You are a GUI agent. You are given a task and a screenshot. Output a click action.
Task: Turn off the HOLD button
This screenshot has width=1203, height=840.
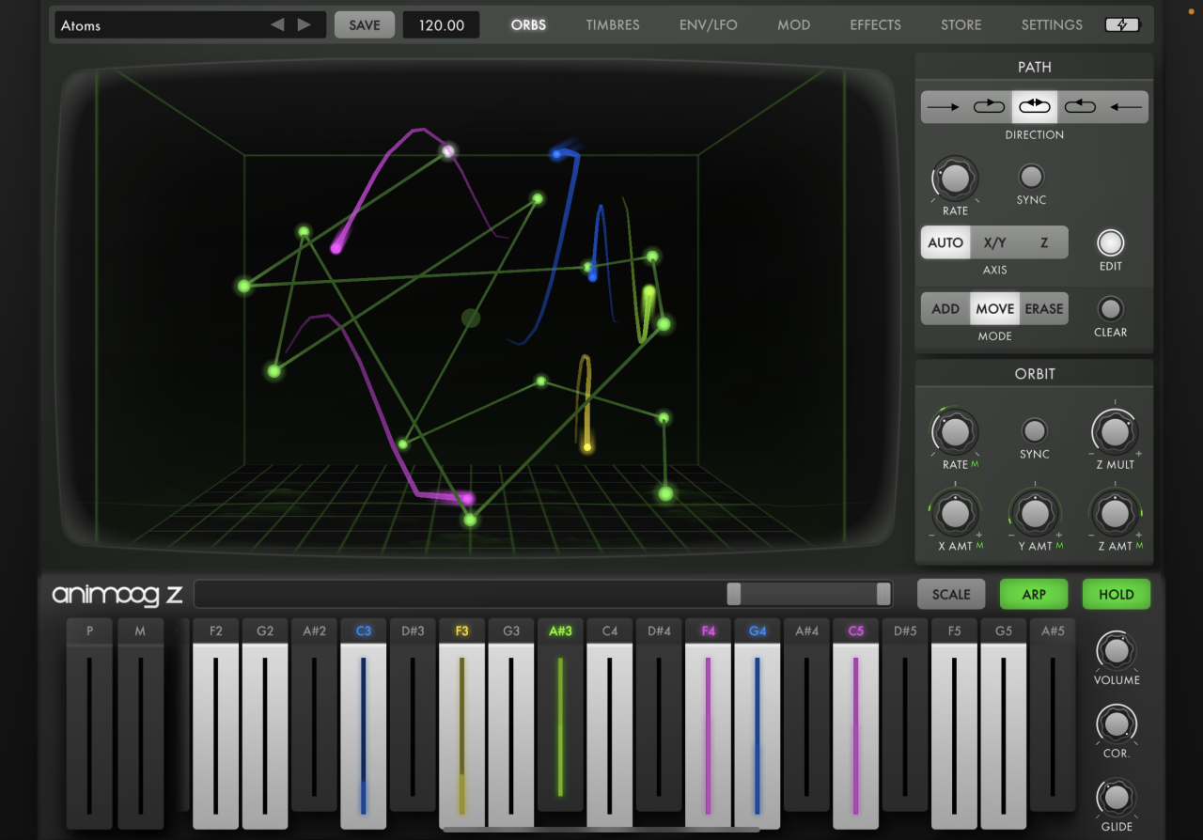coord(1116,594)
